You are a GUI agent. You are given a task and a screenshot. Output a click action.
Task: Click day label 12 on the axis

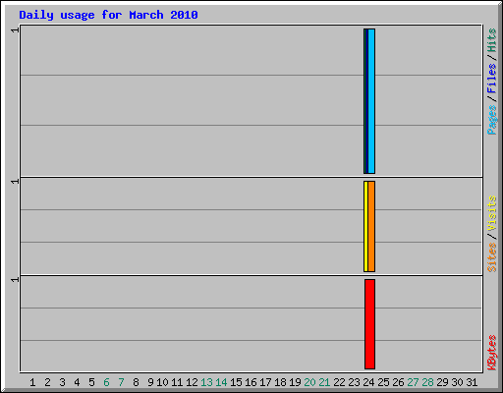point(192,382)
